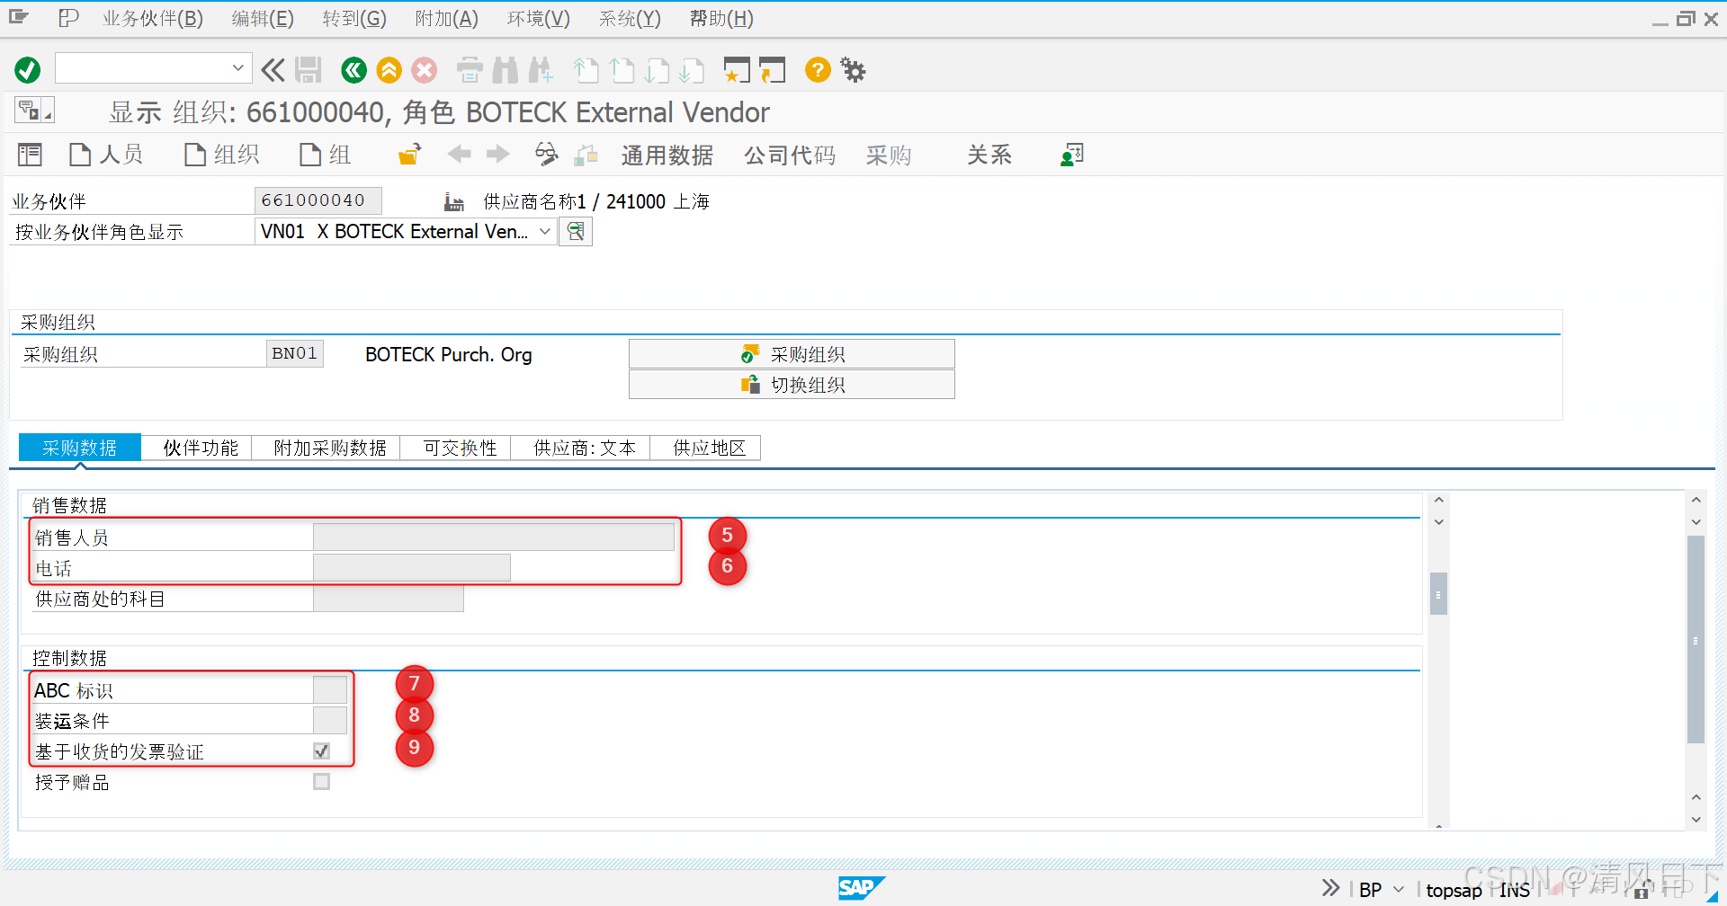
Task: Click the First Page icon
Action: click(x=586, y=70)
